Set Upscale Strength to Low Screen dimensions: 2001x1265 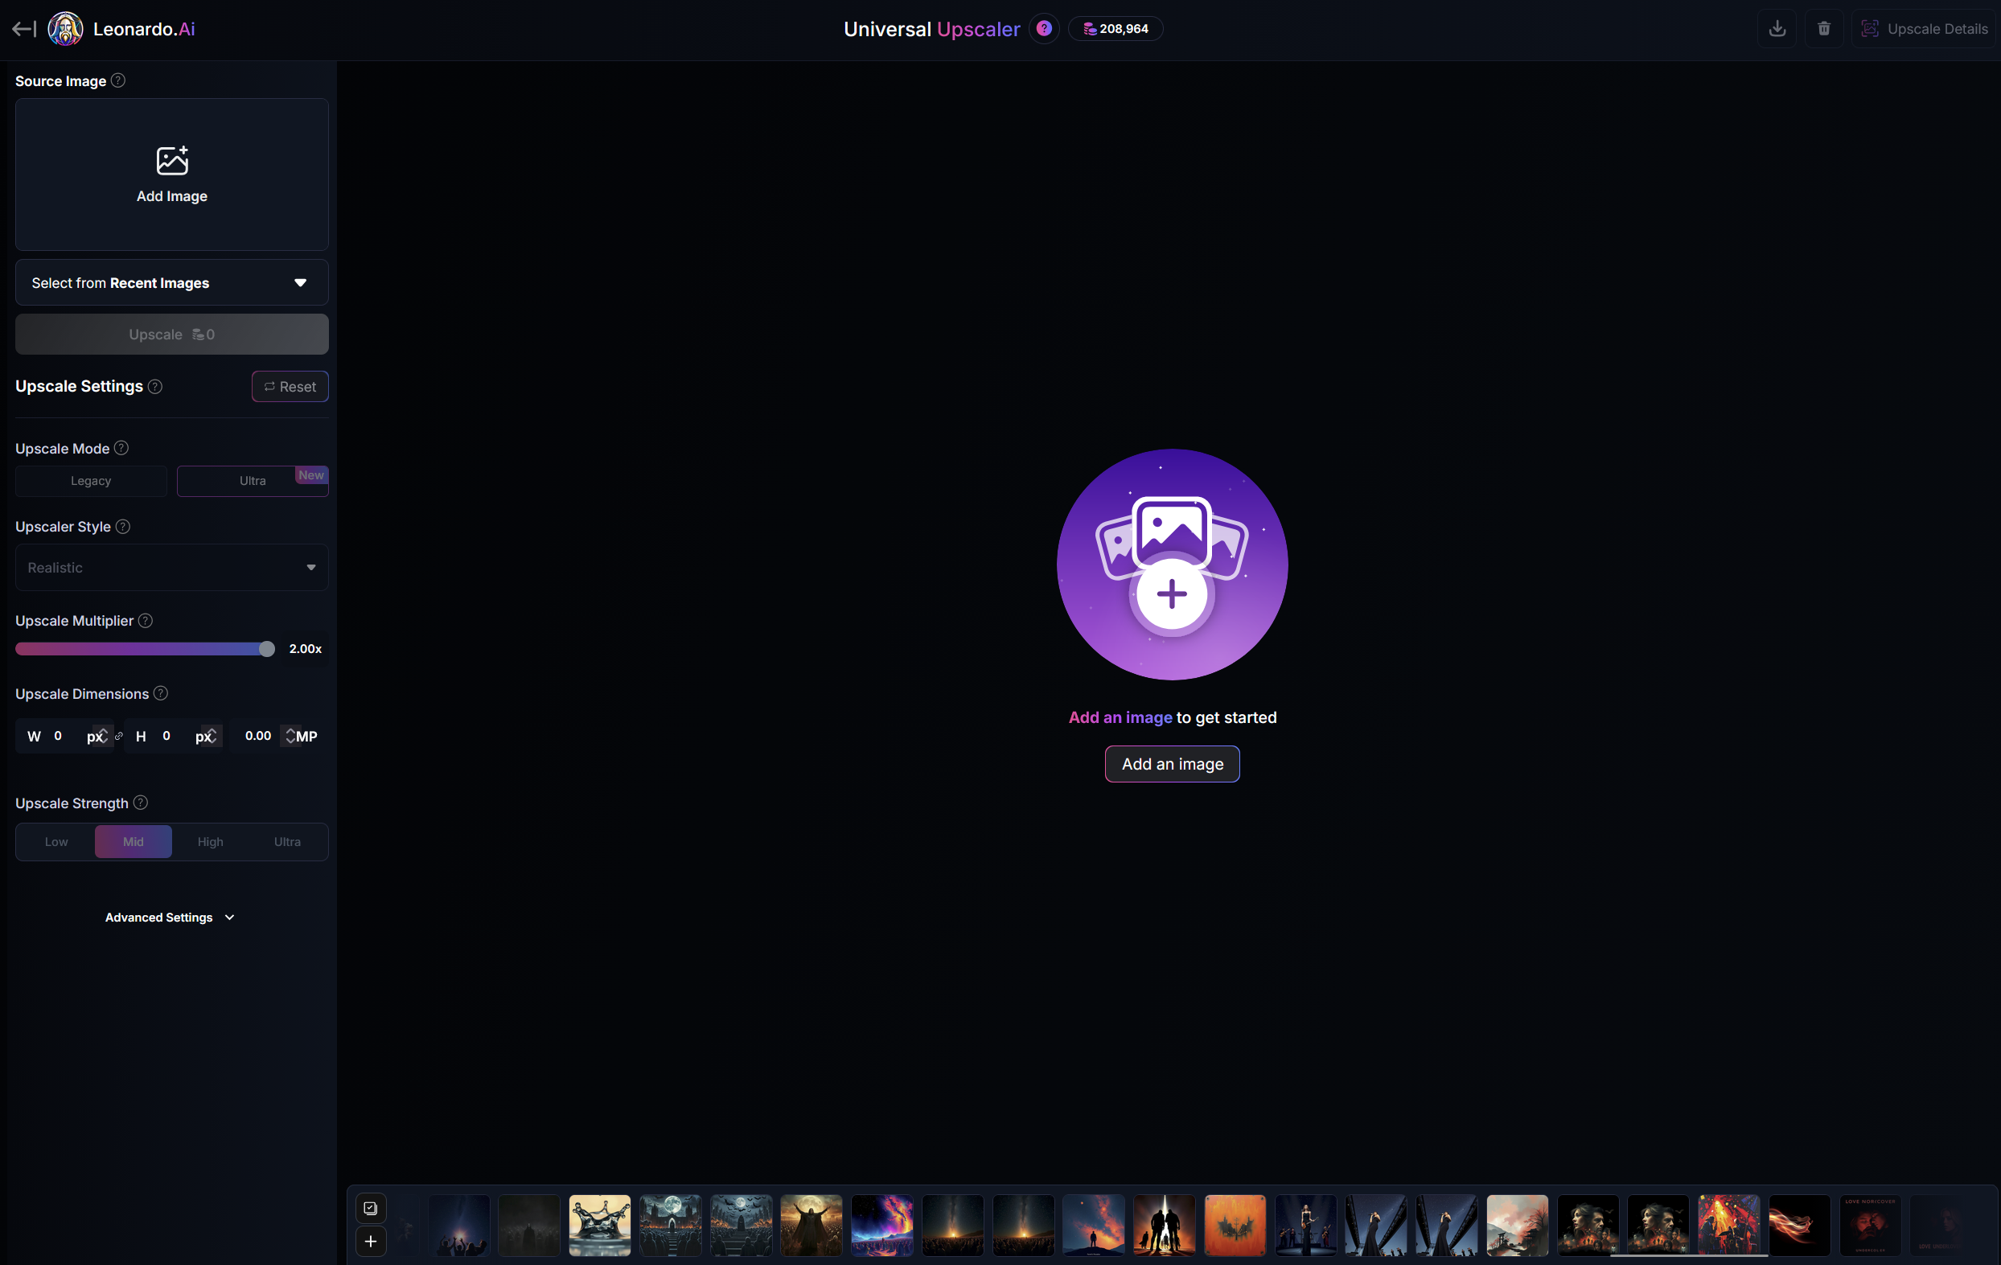click(56, 841)
